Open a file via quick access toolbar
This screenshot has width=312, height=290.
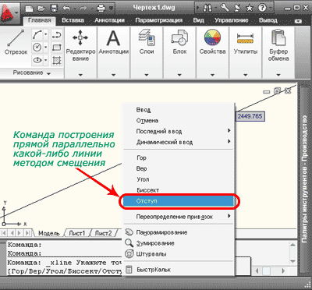click(x=41, y=9)
